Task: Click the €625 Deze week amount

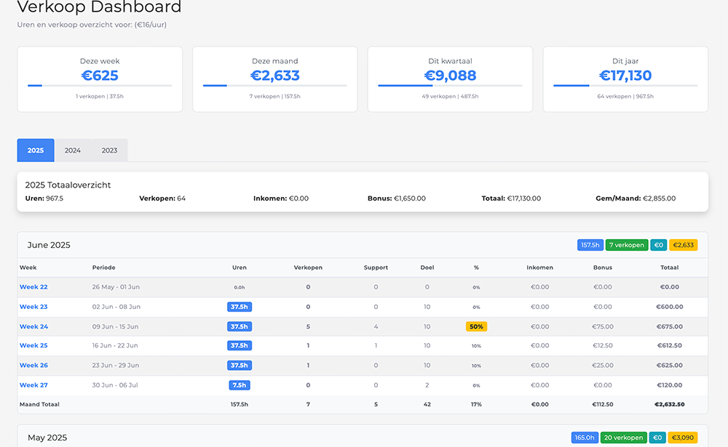Action: point(100,76)
